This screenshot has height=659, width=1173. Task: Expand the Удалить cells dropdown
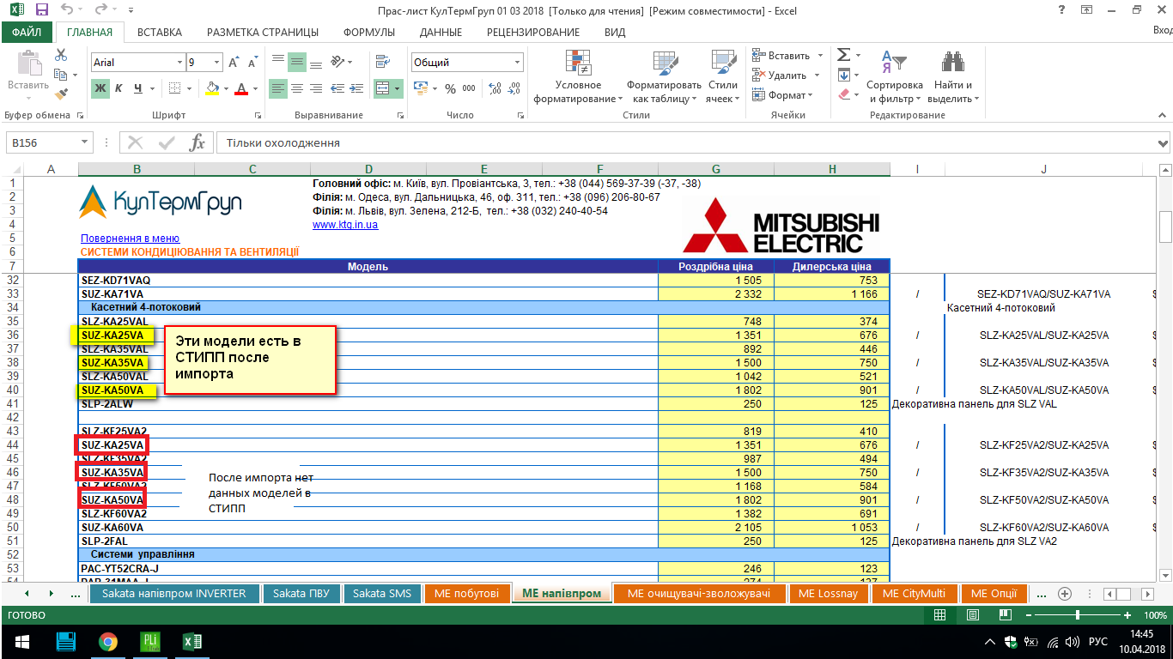[x=817, y=76]
